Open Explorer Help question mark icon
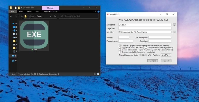 (99, 12)
